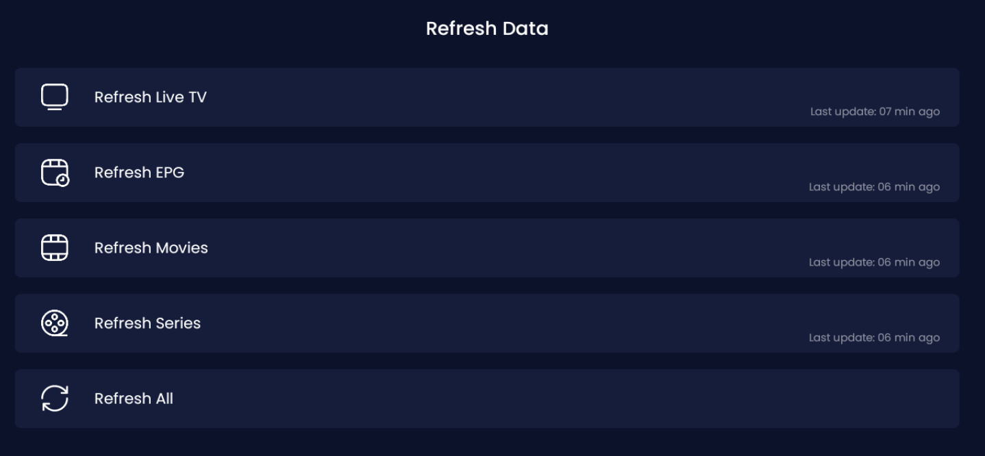Viewport: 985px width, 456px height.
Task: Select the Refresh Live TV label
Action: point(150,97)
